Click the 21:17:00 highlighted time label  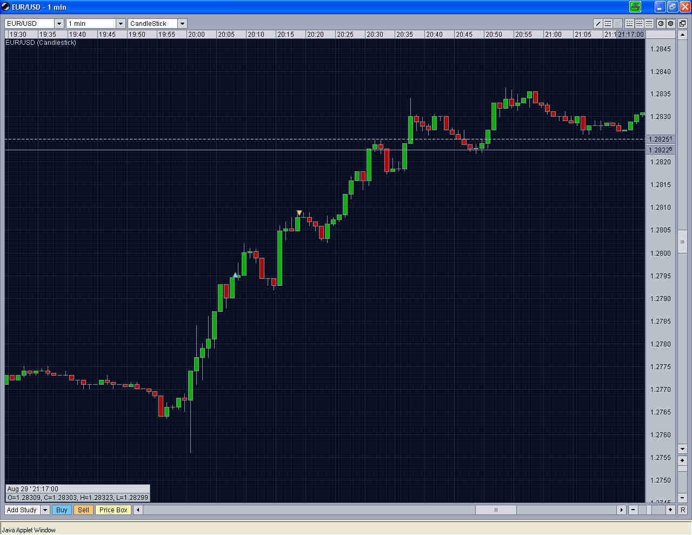[631, 35]
